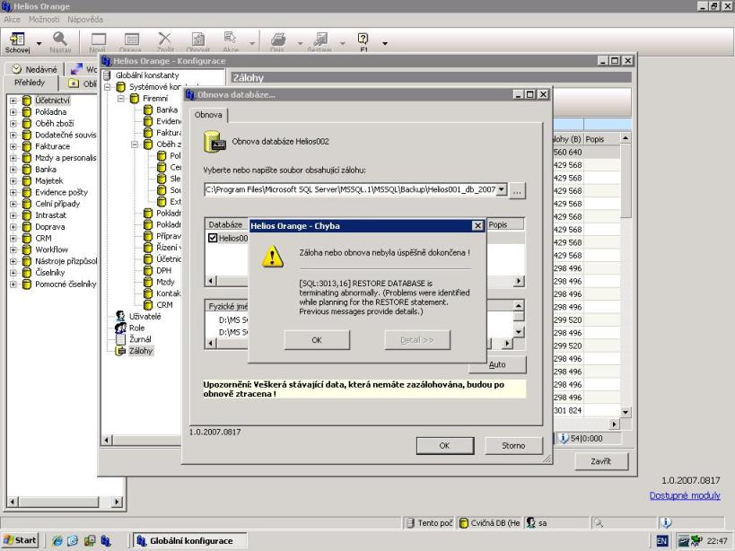Click the Účetnictví folder icon
The width and height of the screenshot is (735, 551).
coord(26,101)
